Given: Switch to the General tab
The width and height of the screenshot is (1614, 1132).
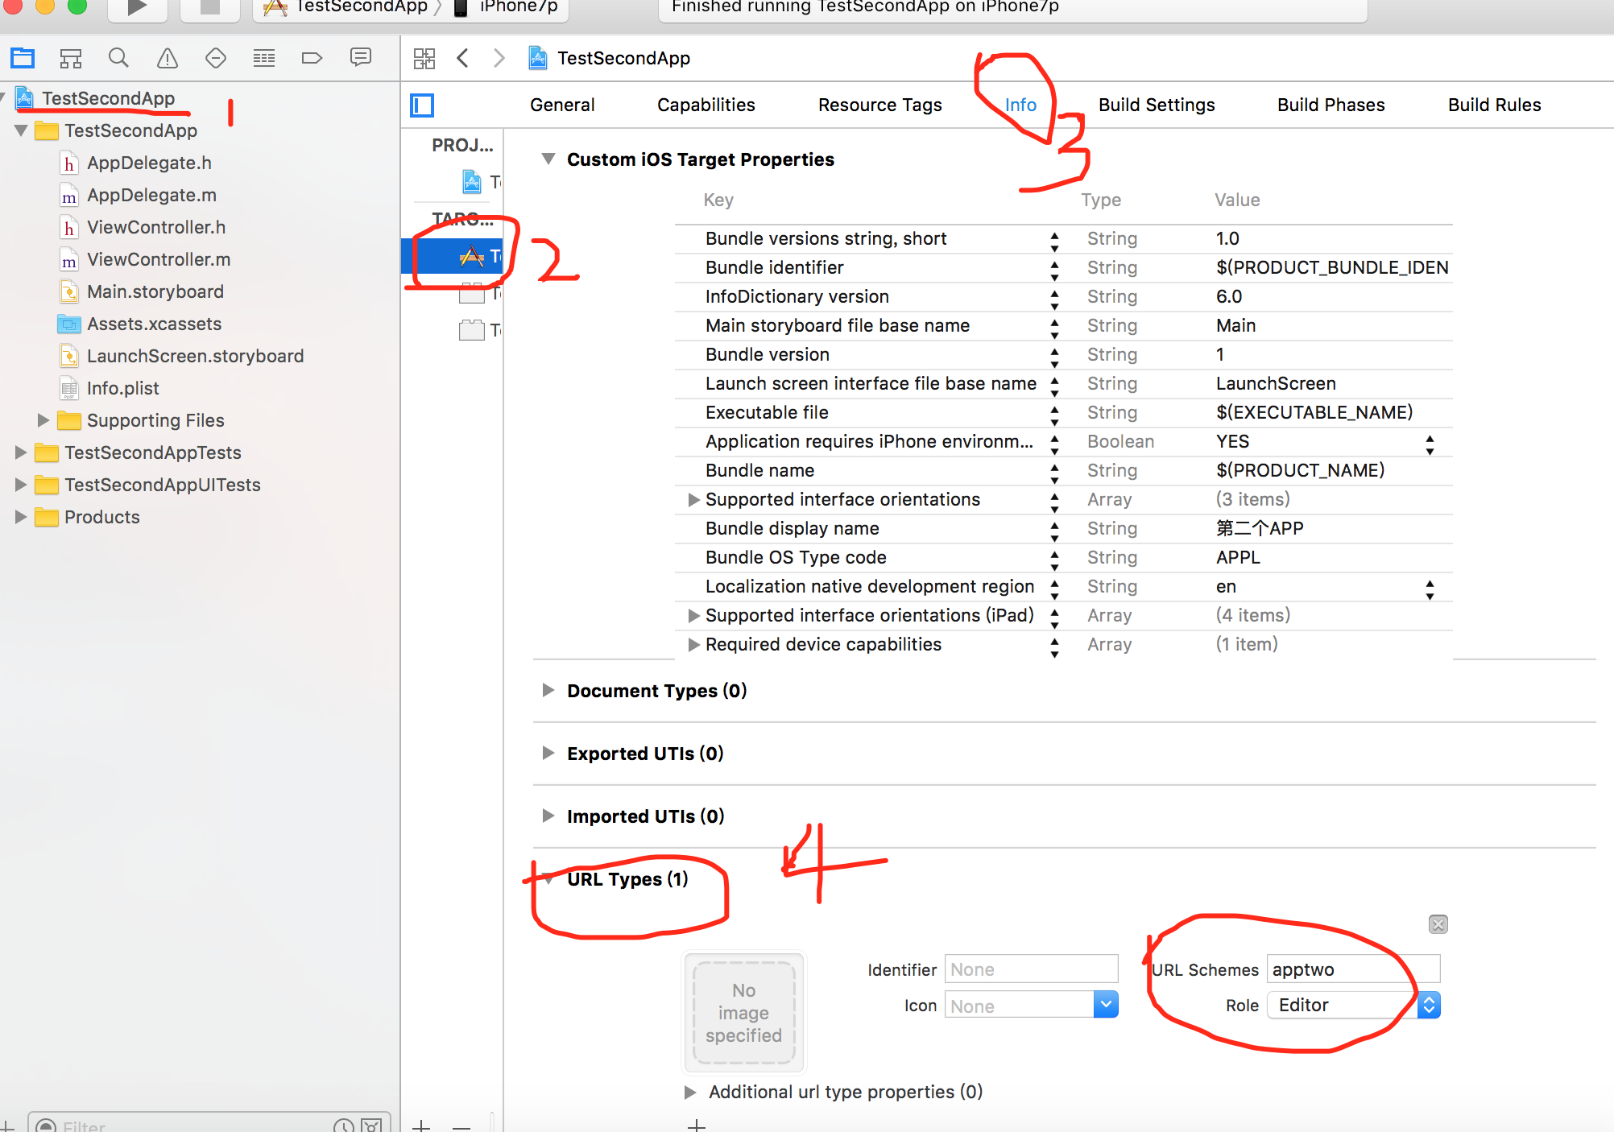Looking at the screenshot, I should pos(562,105).
